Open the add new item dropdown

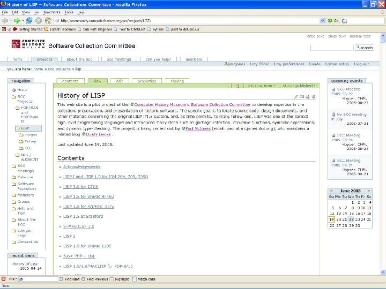click(x=261, y=86)
